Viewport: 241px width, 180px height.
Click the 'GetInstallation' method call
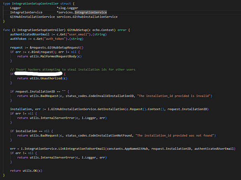pos(111,109)
